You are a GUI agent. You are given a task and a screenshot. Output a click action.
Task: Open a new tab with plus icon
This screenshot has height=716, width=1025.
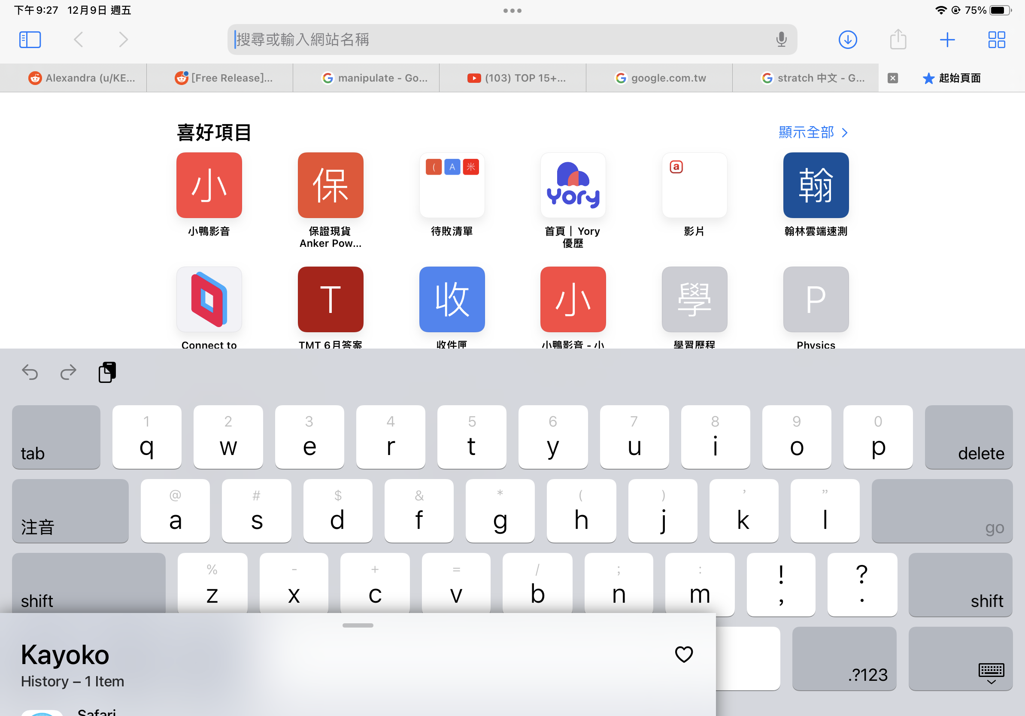[947, 40]
